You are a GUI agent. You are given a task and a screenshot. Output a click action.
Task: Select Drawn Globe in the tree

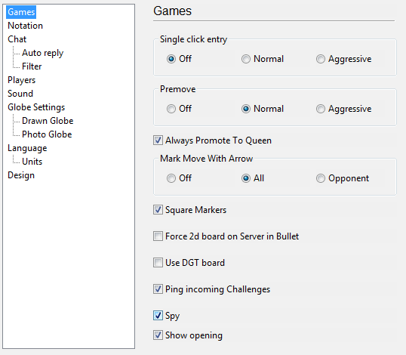(x=48, y=121)
